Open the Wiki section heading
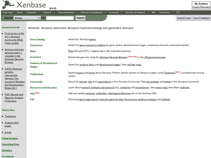The height and width of the screenshot is (158, 211). pos(32,94)
